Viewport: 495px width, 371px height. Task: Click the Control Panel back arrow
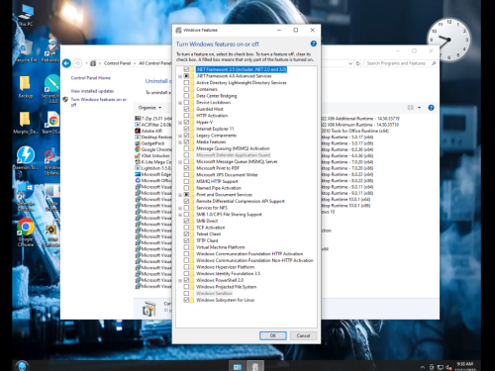(66, 63)
